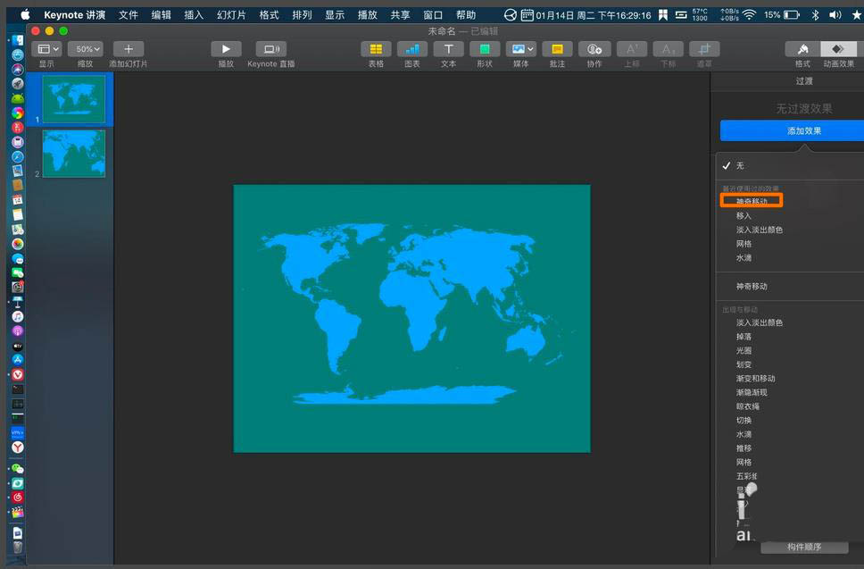Choose the 掉落 transition effect

click(x=744, y=337)
